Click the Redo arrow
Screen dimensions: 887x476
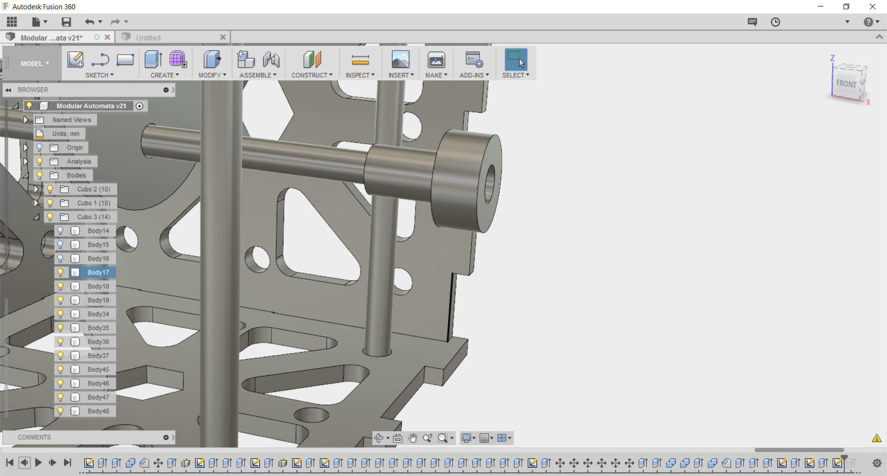(x=115, y=22)
